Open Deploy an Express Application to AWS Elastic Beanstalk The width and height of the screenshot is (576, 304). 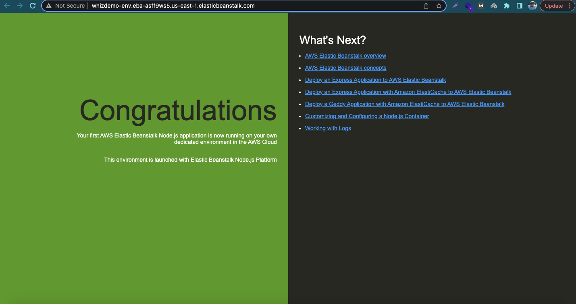point(375,80)
